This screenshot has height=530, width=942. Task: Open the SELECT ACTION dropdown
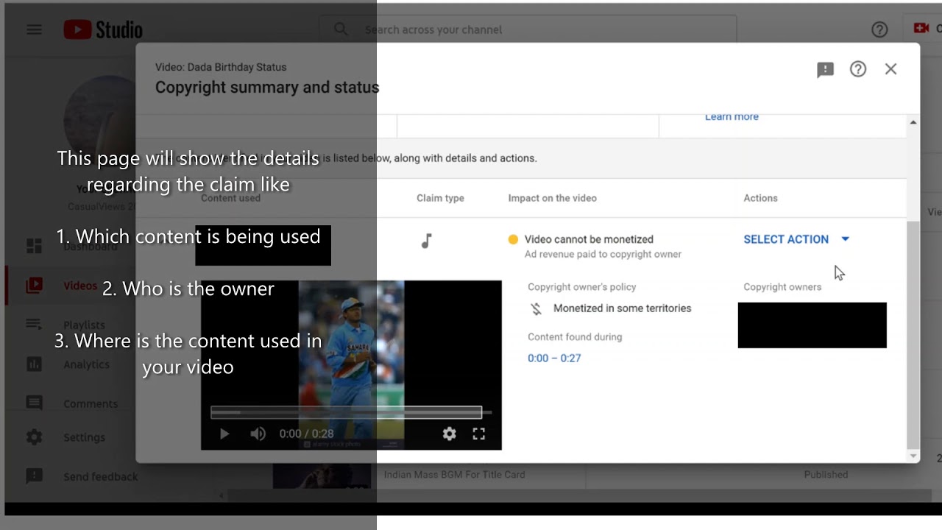(x=796, y=239)
